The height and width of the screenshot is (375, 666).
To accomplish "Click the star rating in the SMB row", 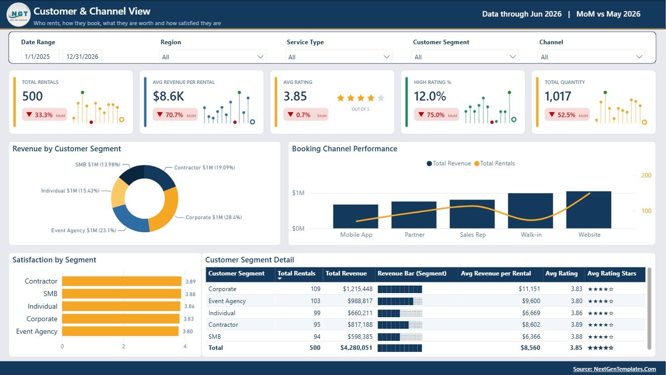I will [x=601, y=337].
